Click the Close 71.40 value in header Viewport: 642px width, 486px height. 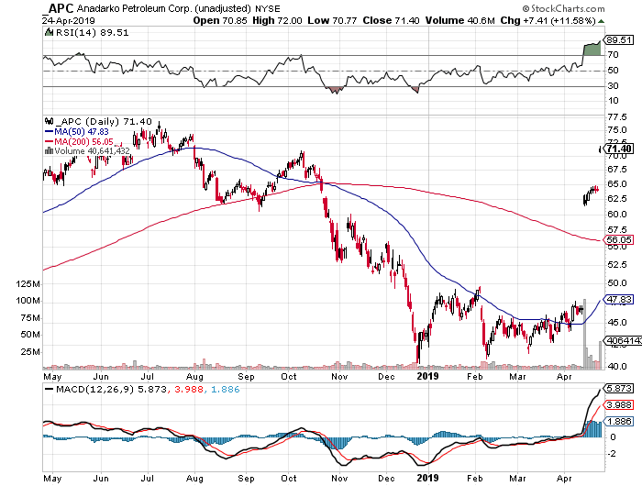pos(391,20)
